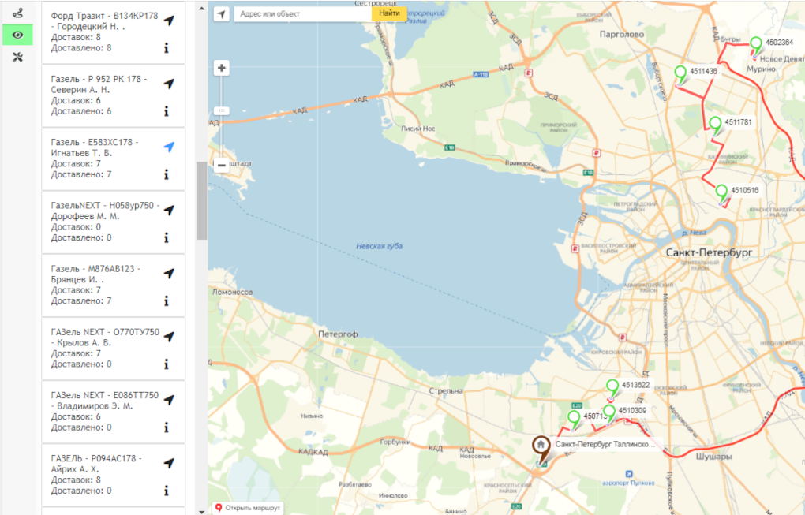This screenshot has height=515, width=805.
Task: Locate Газель Р 952 РК 178 arrow
Action: click(x=169, y=84)
